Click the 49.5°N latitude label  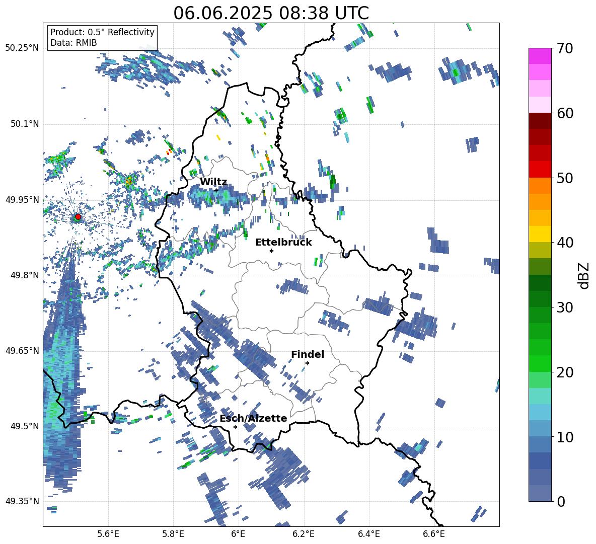coord(24,426)
